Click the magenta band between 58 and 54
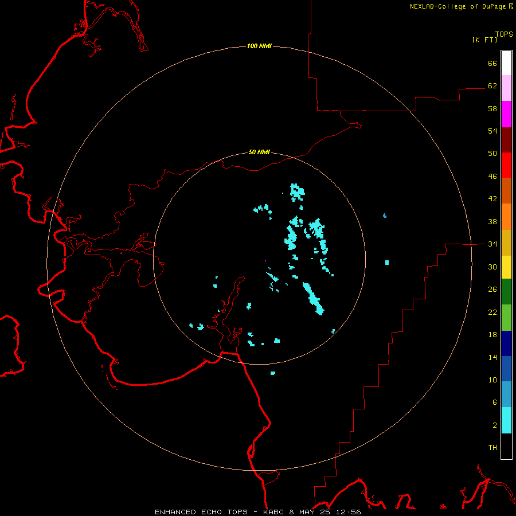Screen dimensions: 516x516 (506, 114)
